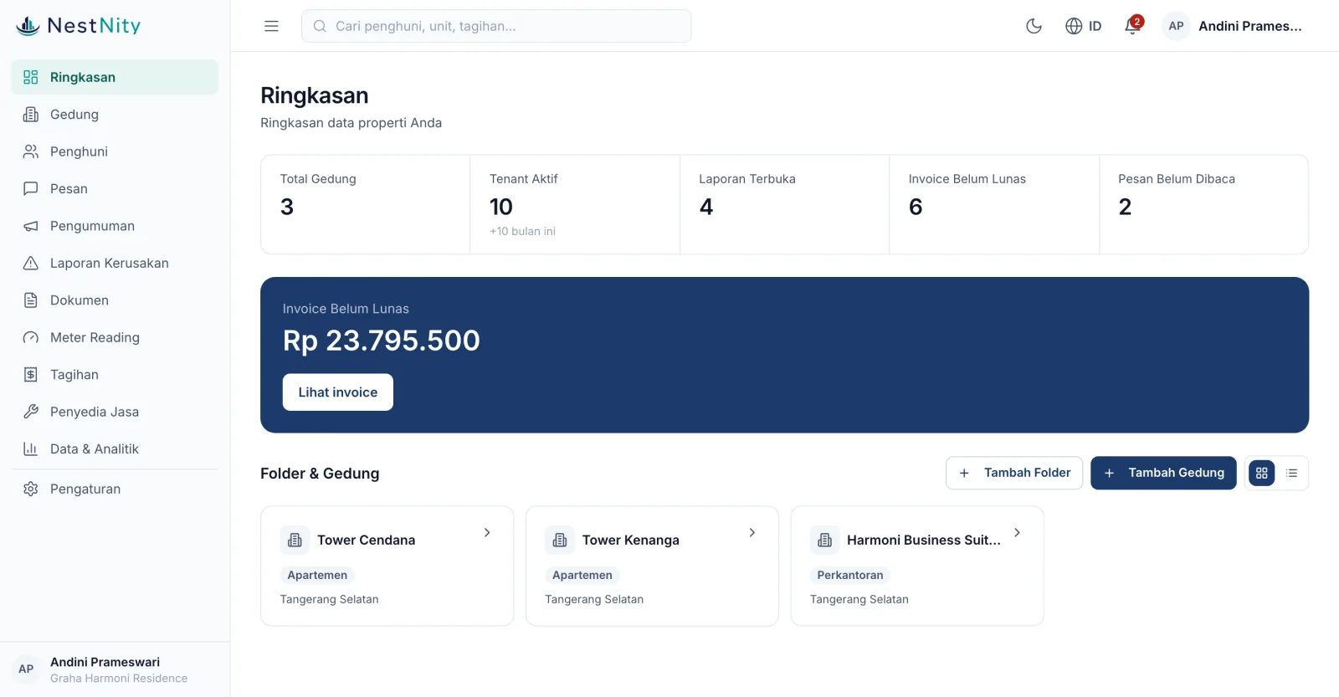1339x697 pixels.
Task: Open Andini Prames... user menu
Action: (1234, 26)
